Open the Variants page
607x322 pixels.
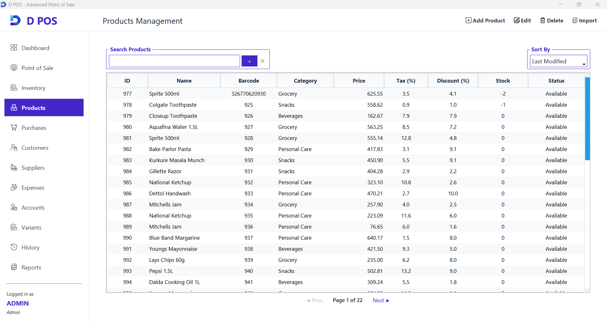pos(44,227)
